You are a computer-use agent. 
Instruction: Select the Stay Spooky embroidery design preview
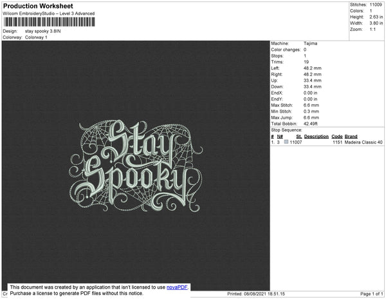(136, 166)
